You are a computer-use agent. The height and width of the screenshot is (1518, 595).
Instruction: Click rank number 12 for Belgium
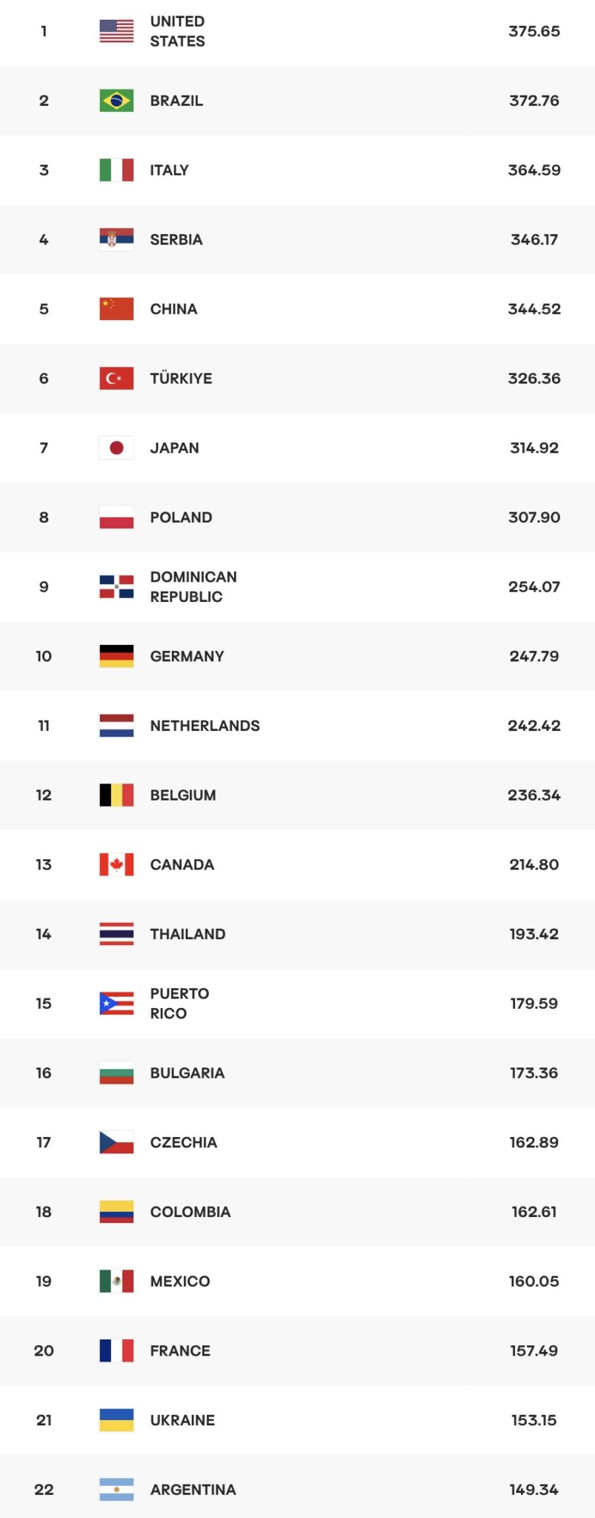coord(44,795)
